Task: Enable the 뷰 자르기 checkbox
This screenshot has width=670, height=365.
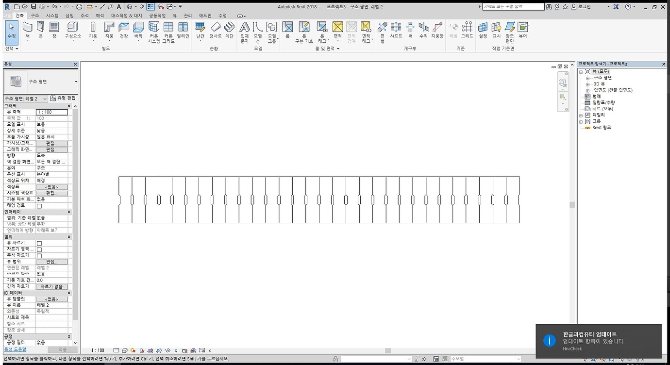Action: 39,242
